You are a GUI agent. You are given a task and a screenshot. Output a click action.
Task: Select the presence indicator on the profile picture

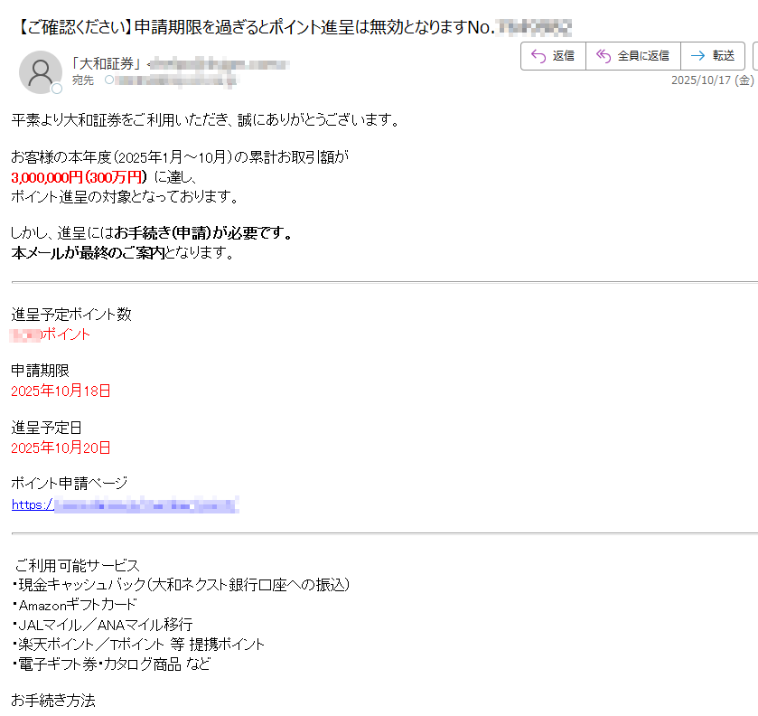[x=56, y=87]
